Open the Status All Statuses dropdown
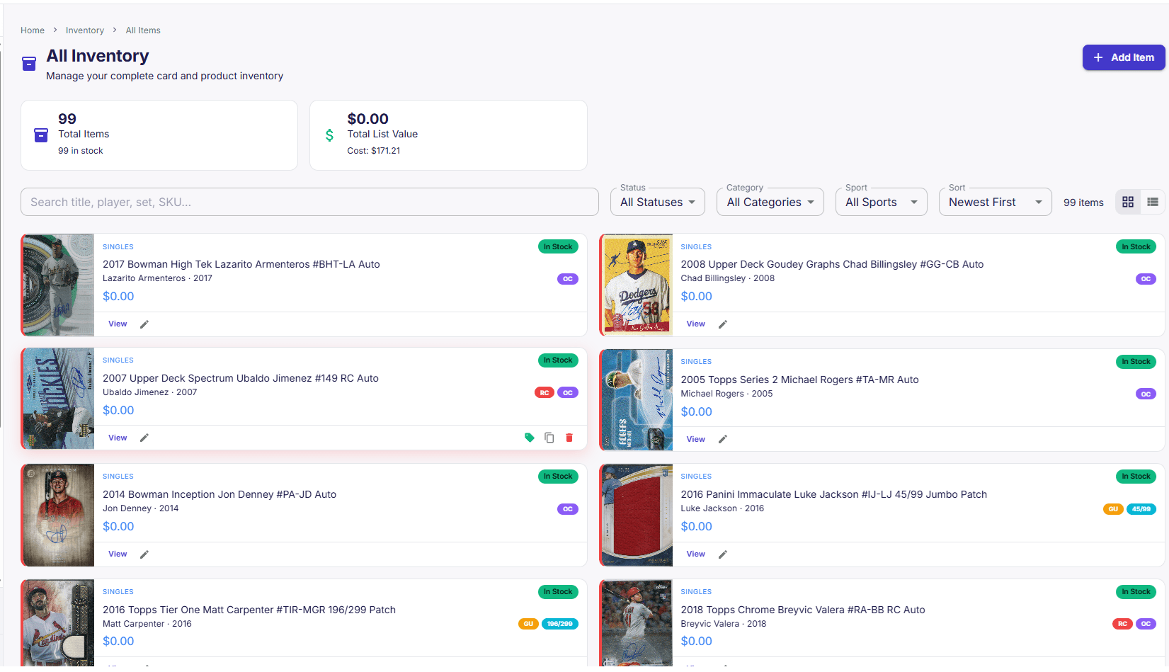Viewport: 1169px width, 672px height. [x=658, y=202]
